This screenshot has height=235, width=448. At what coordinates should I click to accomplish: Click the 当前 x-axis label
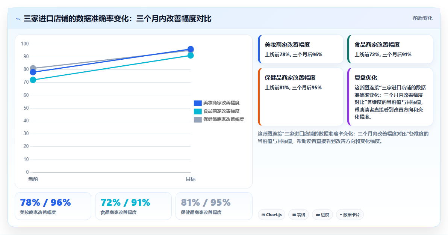coord(33,179)
